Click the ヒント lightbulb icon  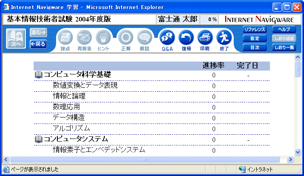coord(103,37)
